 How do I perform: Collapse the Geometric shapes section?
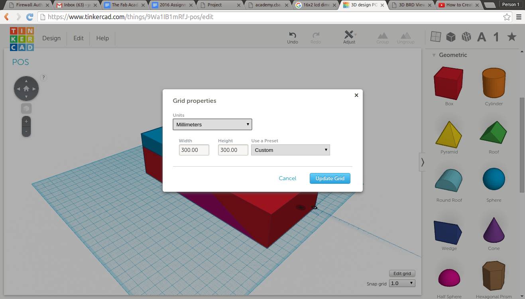click(434, 55)
